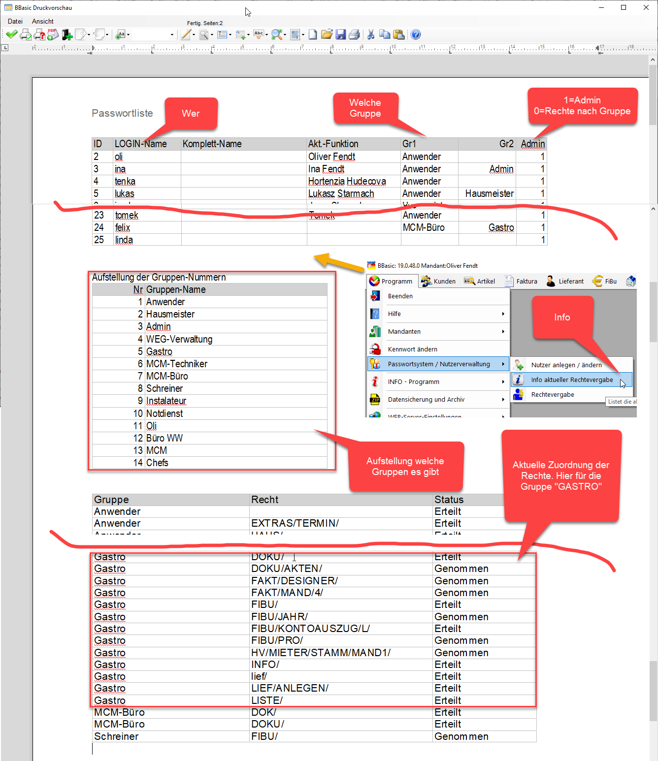Image resolution: width=658 pixels, height=761 pixels.
Task: Click the Programm tab in embedded BBasic
Action: tap(393, 281)
